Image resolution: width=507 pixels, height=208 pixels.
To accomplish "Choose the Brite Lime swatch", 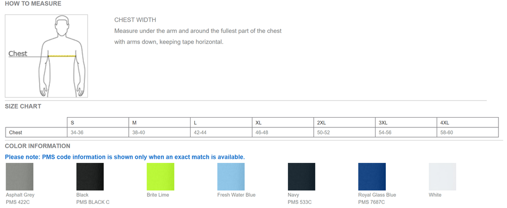I will [160, 176].
